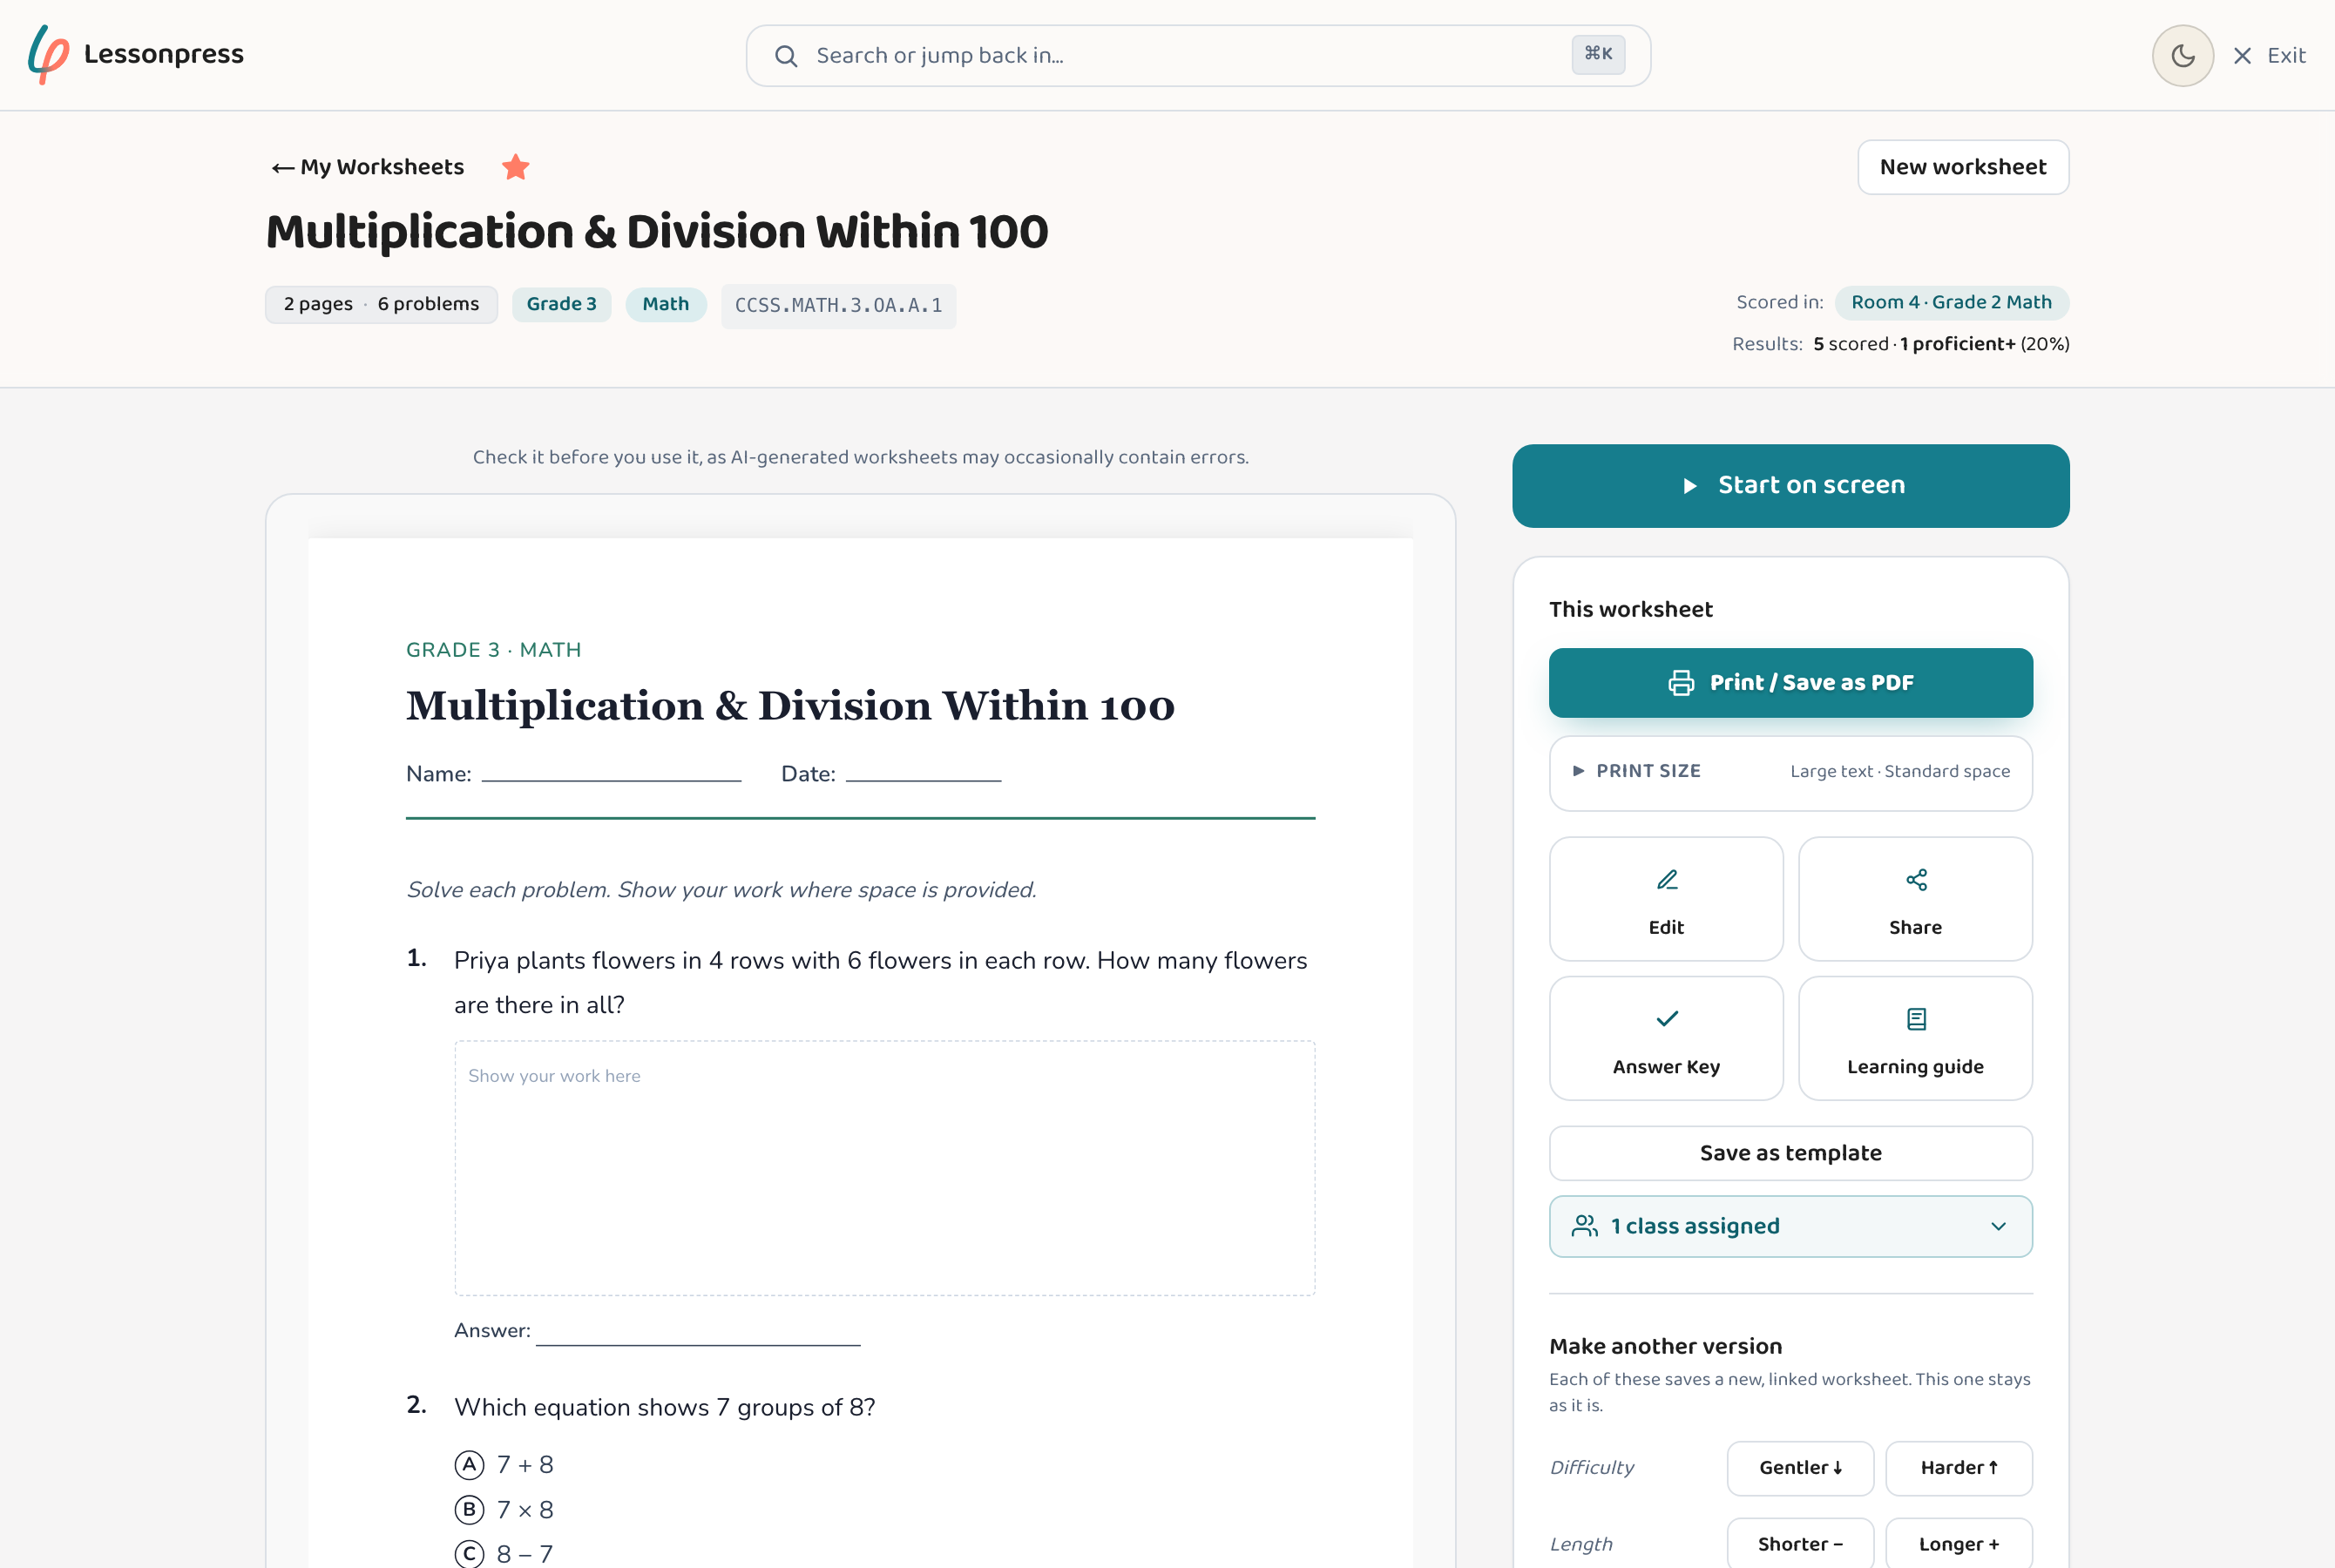Select option C, 8 − 7
This screenshot has height=1568, width=2335.
point(504,1554)
